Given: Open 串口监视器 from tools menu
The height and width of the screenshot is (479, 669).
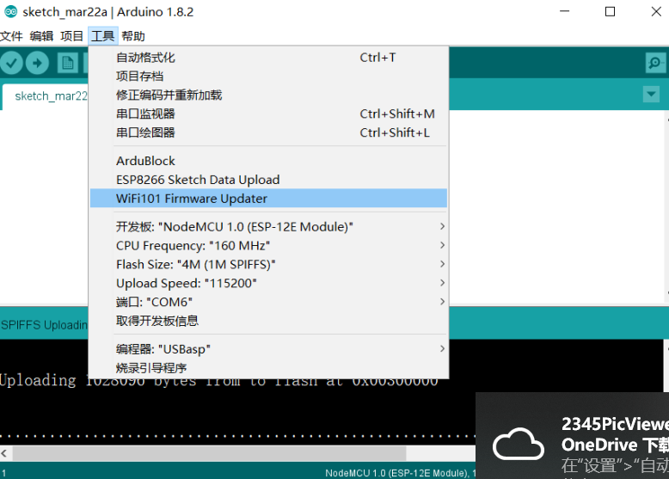Looking at the screenshot, I should [269, 114].
